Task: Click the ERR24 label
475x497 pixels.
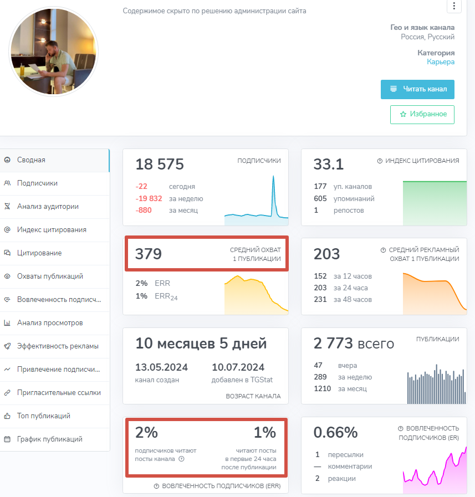Action: point(166,296)
